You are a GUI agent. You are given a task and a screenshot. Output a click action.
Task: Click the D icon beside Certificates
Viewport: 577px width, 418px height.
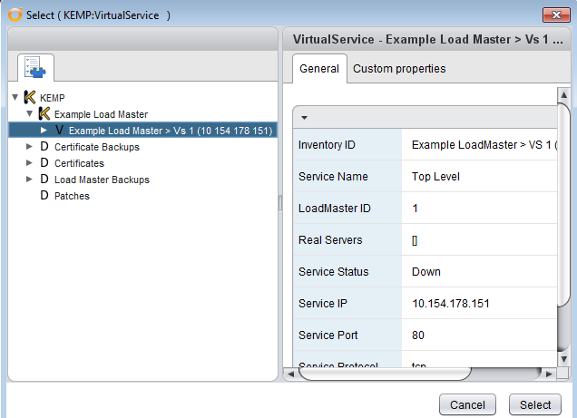[44, 163]
